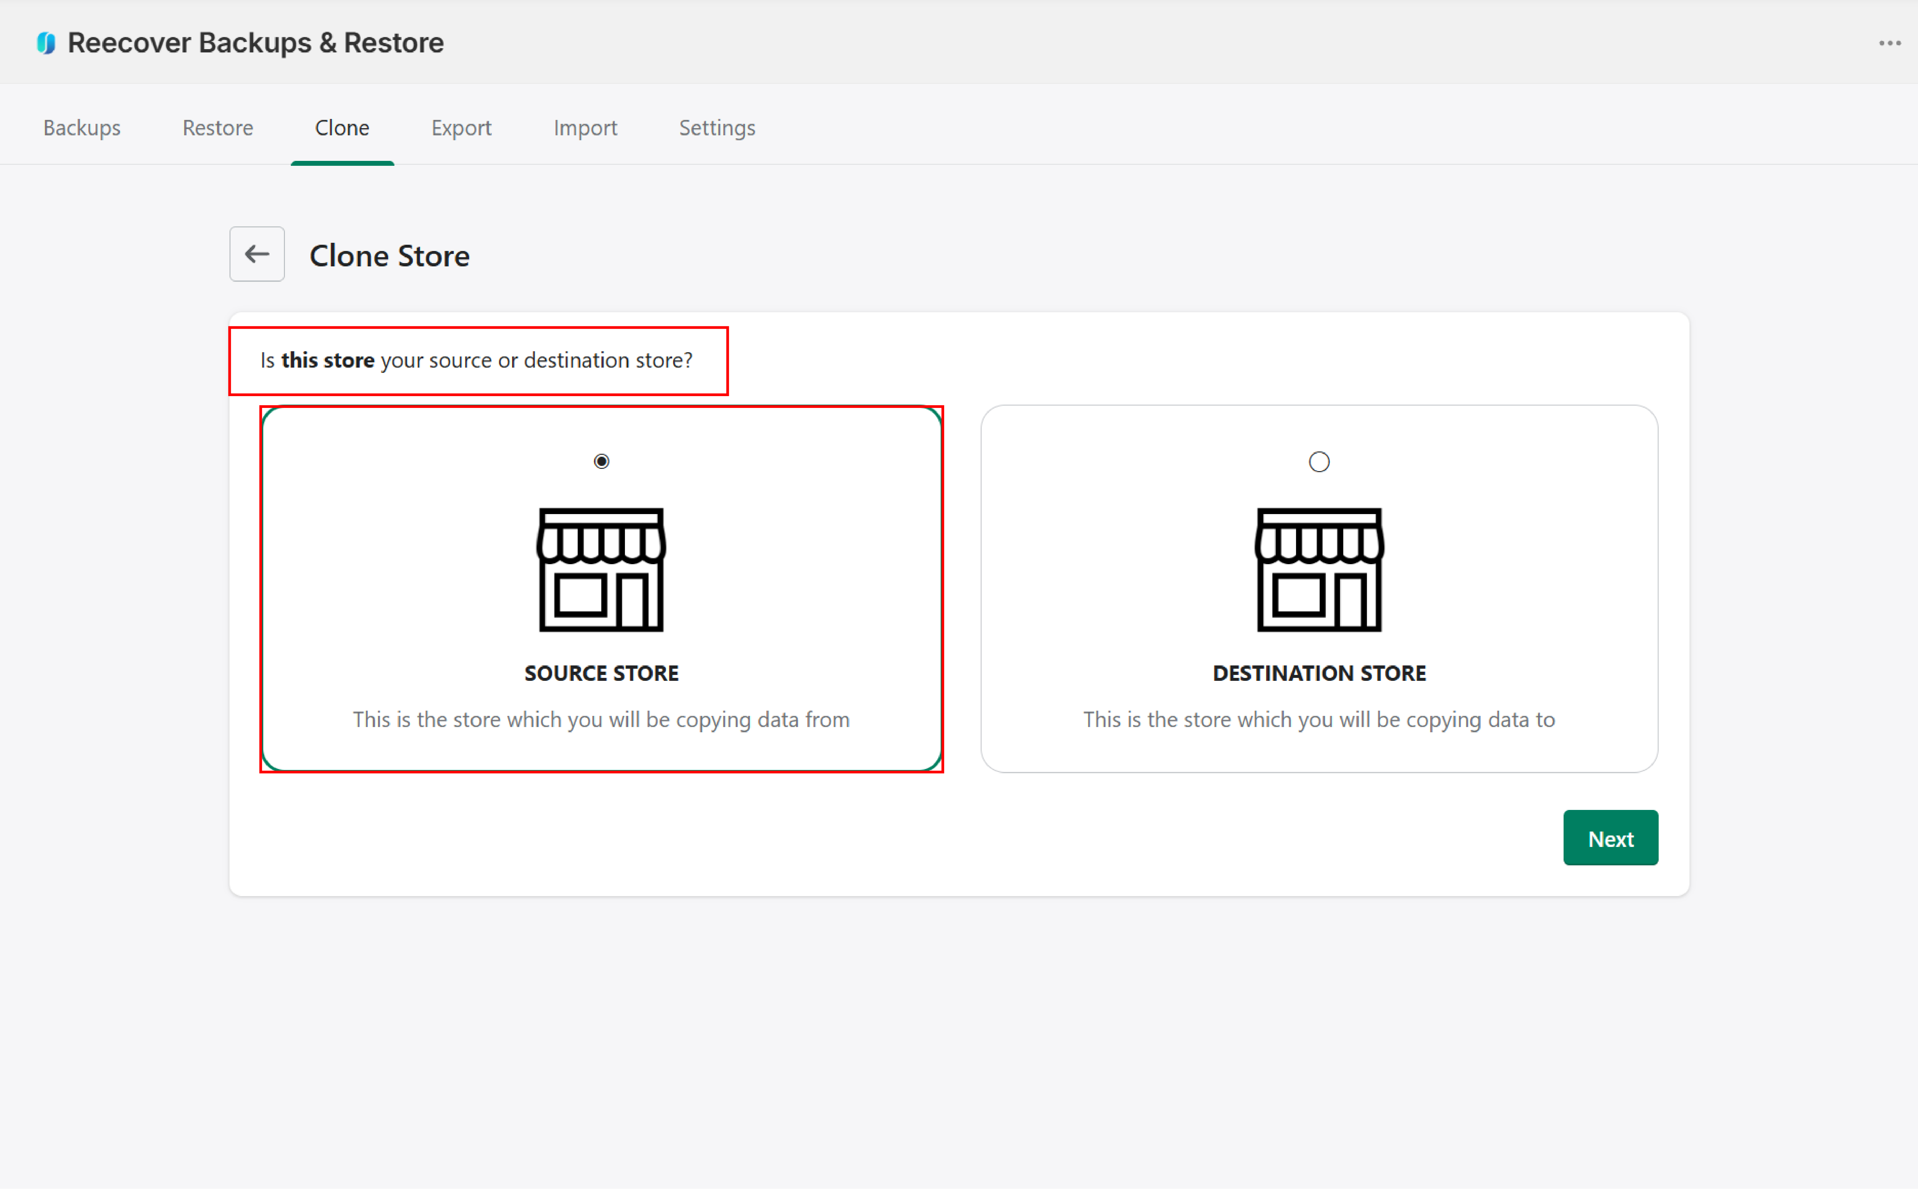This screenshot has height=1189, width=1918.
Task: Click the Source Store shop icon
Action: (601, 569)
